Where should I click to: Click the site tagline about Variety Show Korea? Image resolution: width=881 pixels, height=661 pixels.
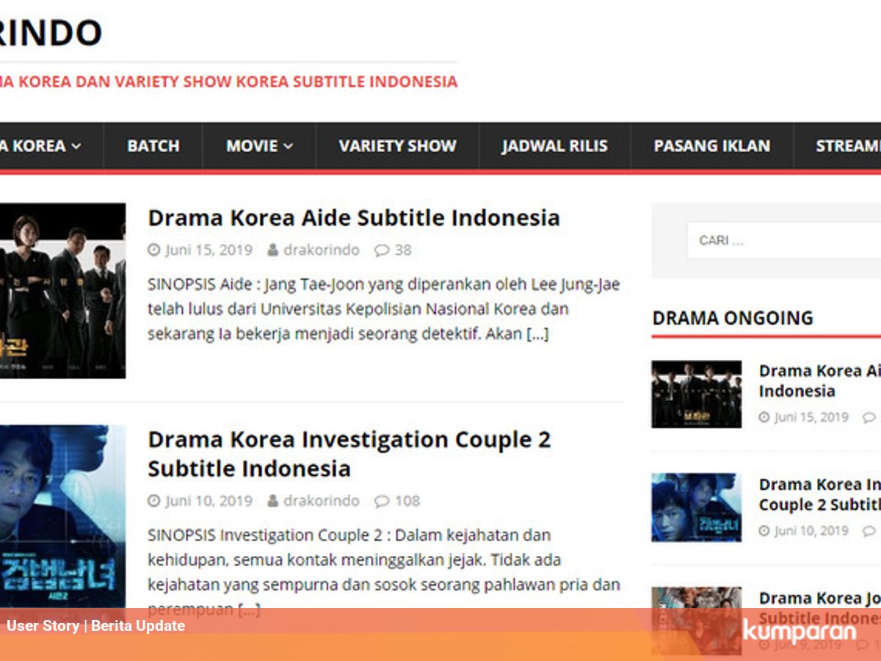tap(228, 82)
